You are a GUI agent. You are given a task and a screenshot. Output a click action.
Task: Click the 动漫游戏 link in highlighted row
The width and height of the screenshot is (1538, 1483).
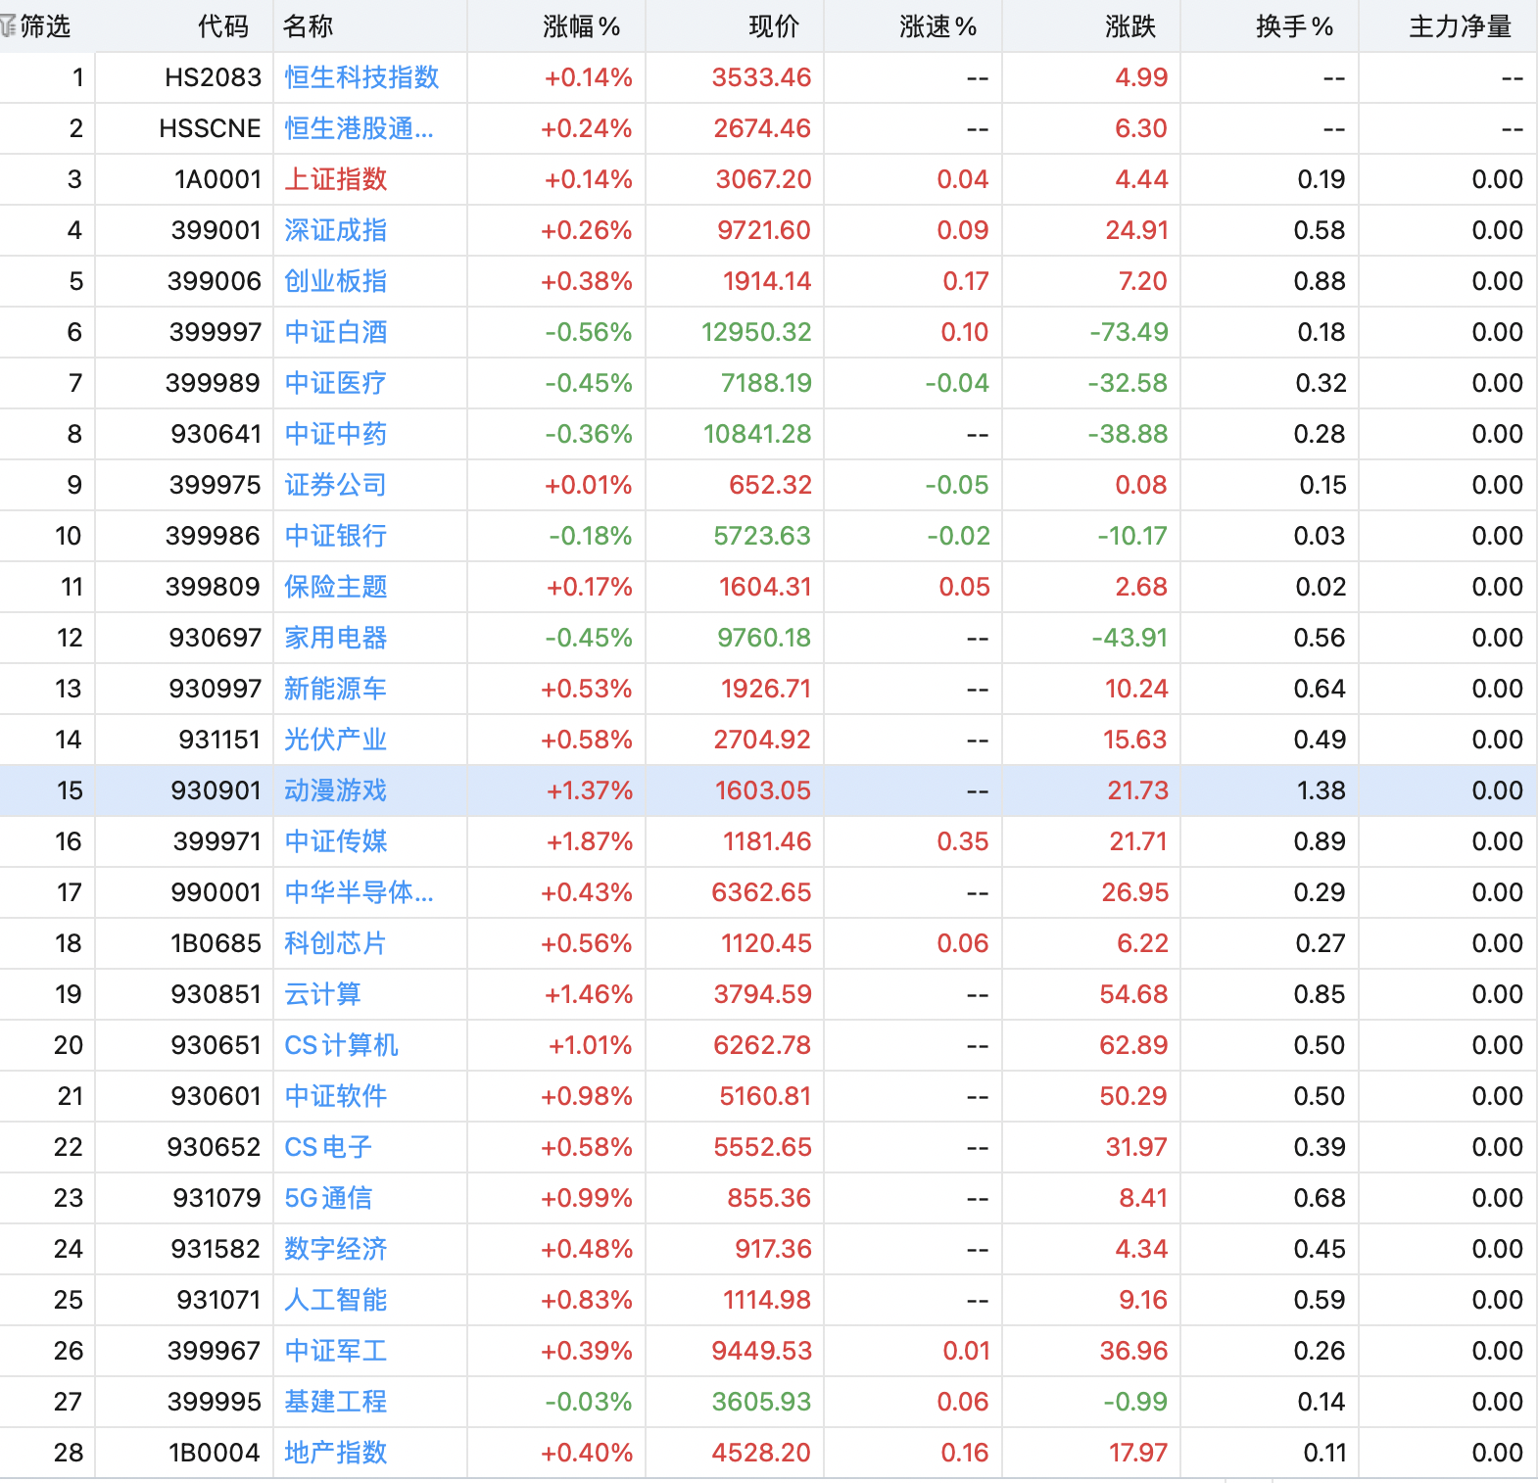(x=336, y=790)
